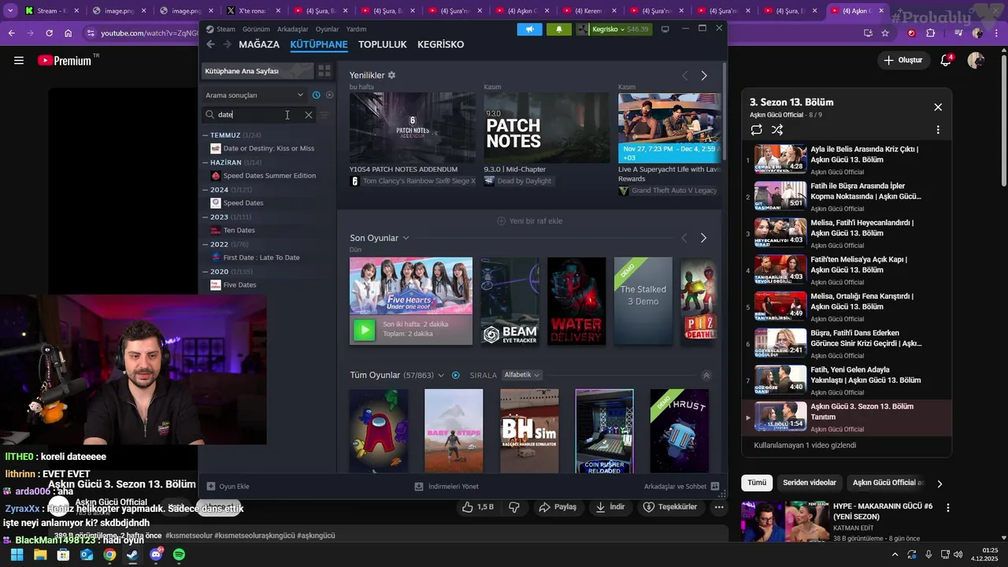Open Discord from taskbar
Image resolution: width=1008 pixels, height=567 pixels.
[156, 555]
